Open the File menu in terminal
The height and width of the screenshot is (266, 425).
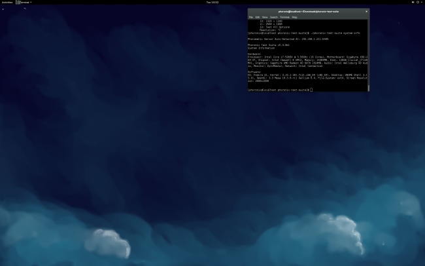pyautogui.click(x=250, y=17)
